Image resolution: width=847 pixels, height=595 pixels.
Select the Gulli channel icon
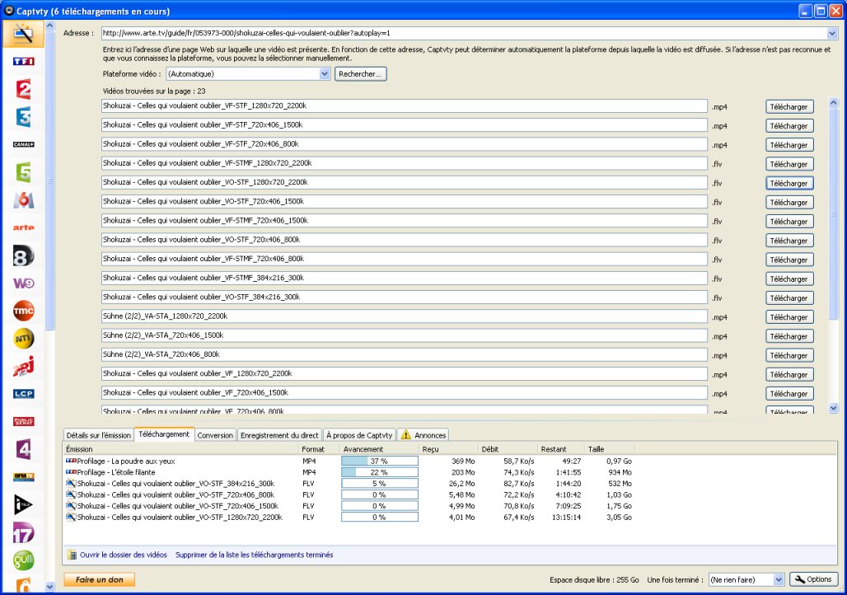pos(23,560)
